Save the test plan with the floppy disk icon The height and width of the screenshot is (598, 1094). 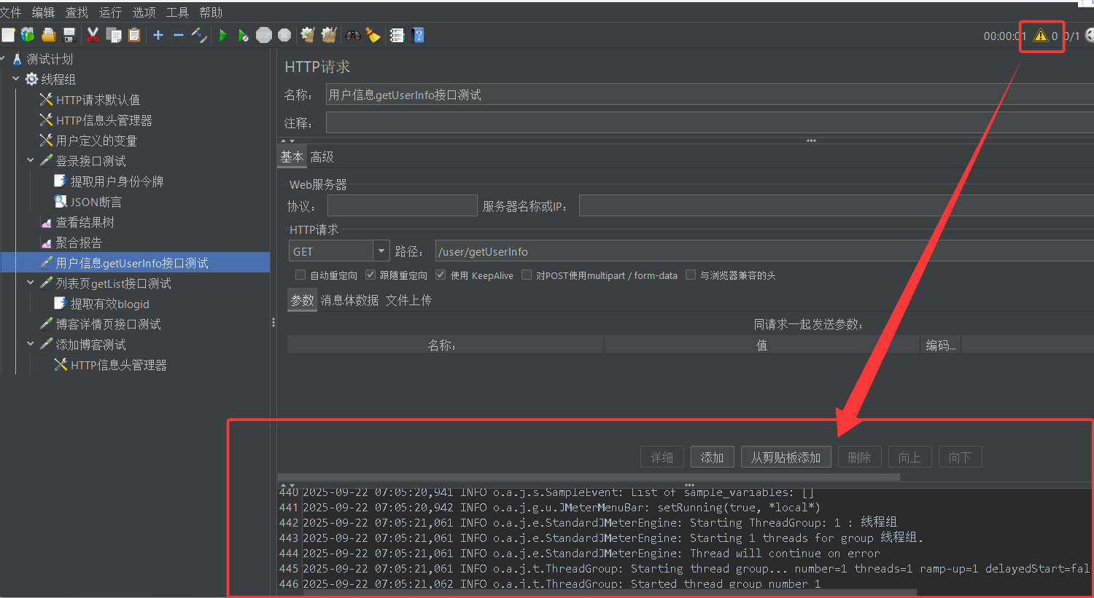pyautogui.click(x=69, y=34)
